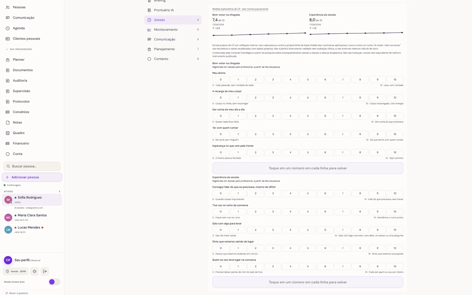472x295 pixels.
Task: Open the Comunicação tab showing count 5
Action: tap(173, 39)
